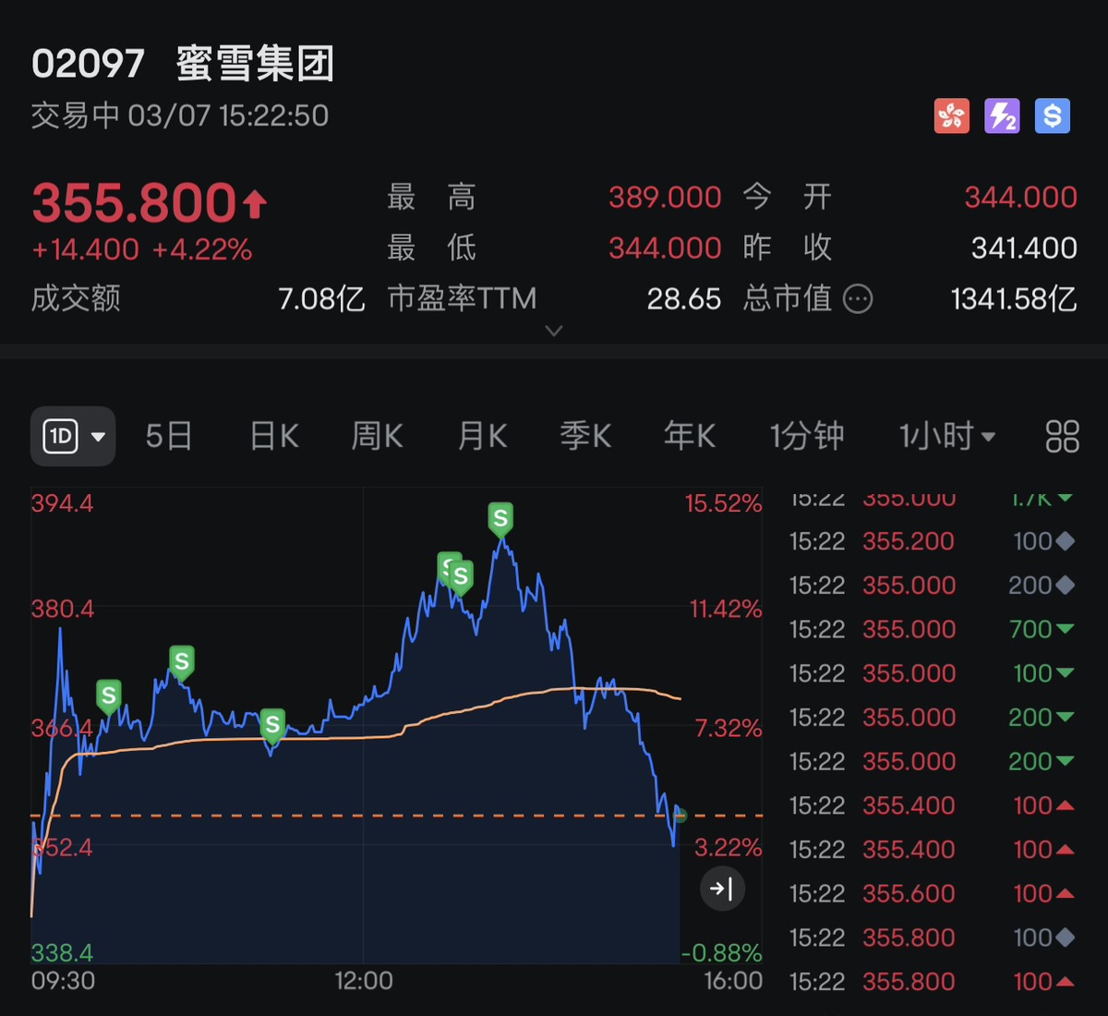1108x1016 pixels.
Task: Tap the 15.52% axis label on chart
Action: (x=723, y=503)
